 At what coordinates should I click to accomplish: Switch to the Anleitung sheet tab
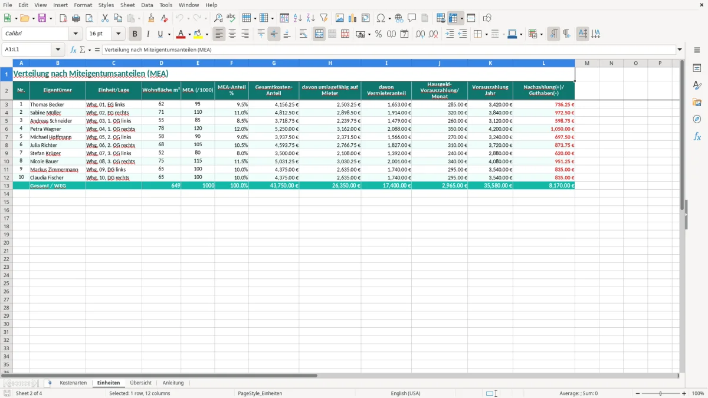pyautogui.click(x=173, y=383)
